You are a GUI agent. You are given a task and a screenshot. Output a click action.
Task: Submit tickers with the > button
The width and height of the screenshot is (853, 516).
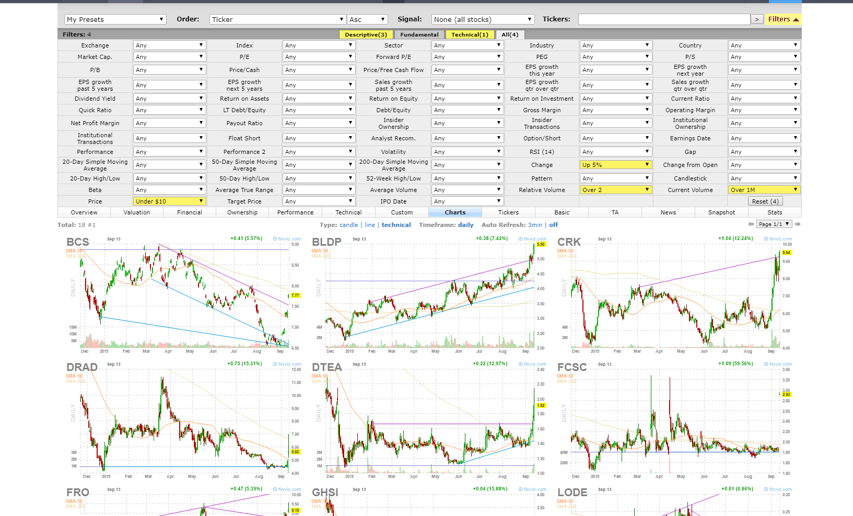coord(757,19)
